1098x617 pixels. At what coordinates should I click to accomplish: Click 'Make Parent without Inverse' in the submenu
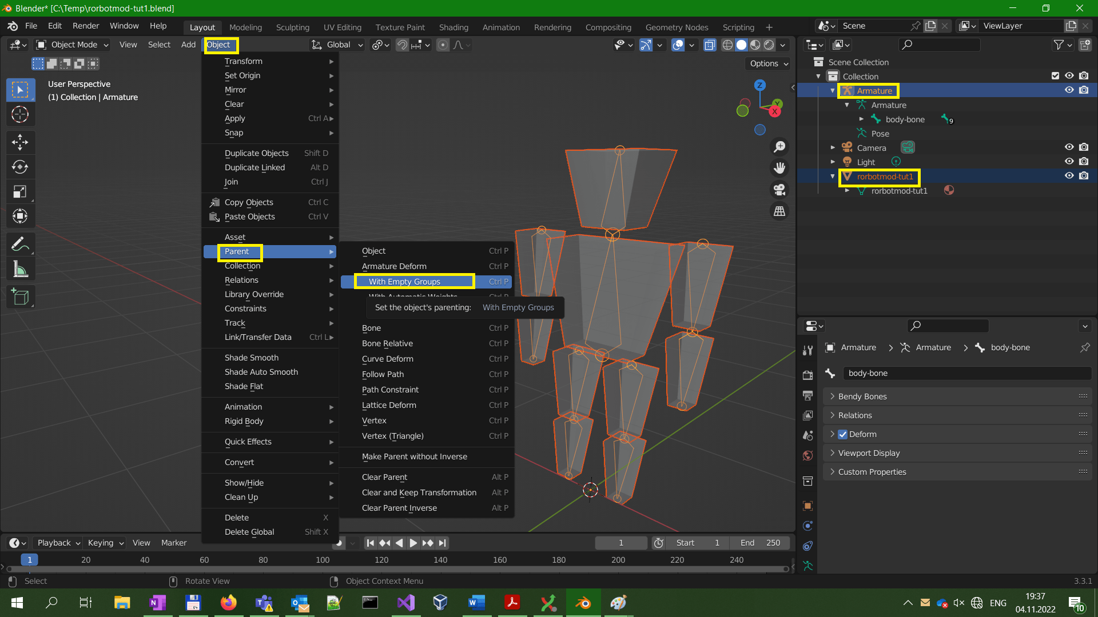coord(414,456)
